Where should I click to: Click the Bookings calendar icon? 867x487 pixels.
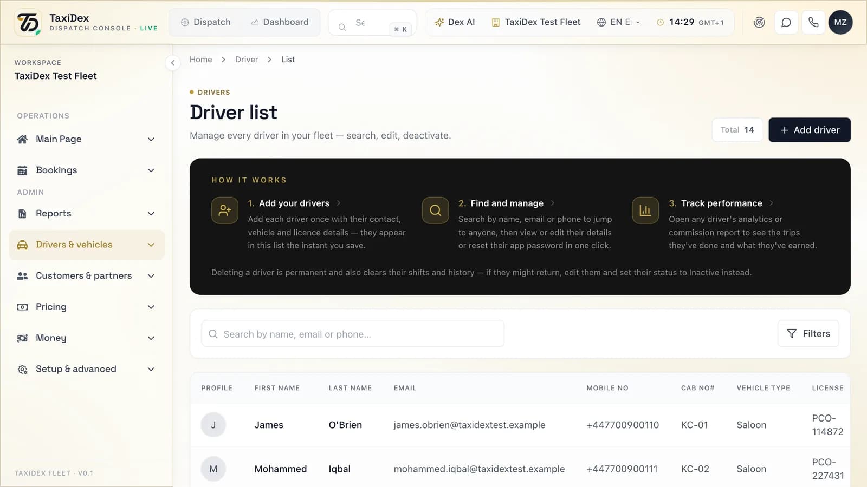(22, 170)
